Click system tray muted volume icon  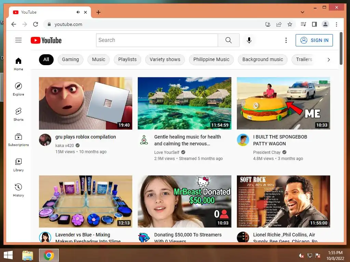click(301, 255)
